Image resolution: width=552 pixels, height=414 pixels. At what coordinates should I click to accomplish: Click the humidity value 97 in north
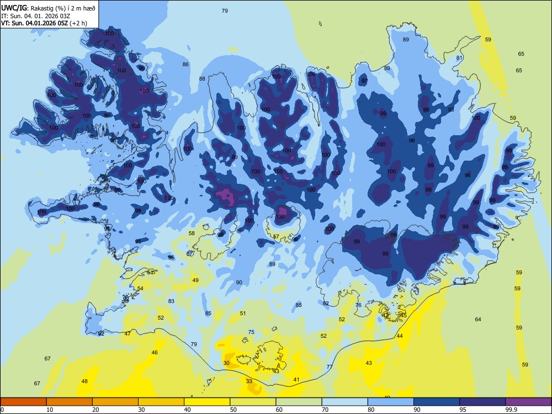click(x=364, y=81)
